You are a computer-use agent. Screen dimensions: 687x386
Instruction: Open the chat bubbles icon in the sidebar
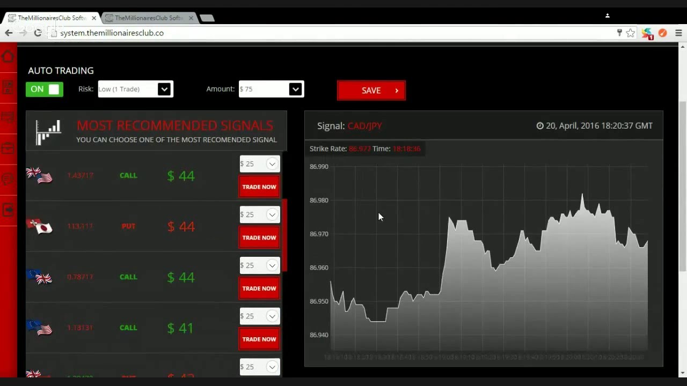point(8,179)
